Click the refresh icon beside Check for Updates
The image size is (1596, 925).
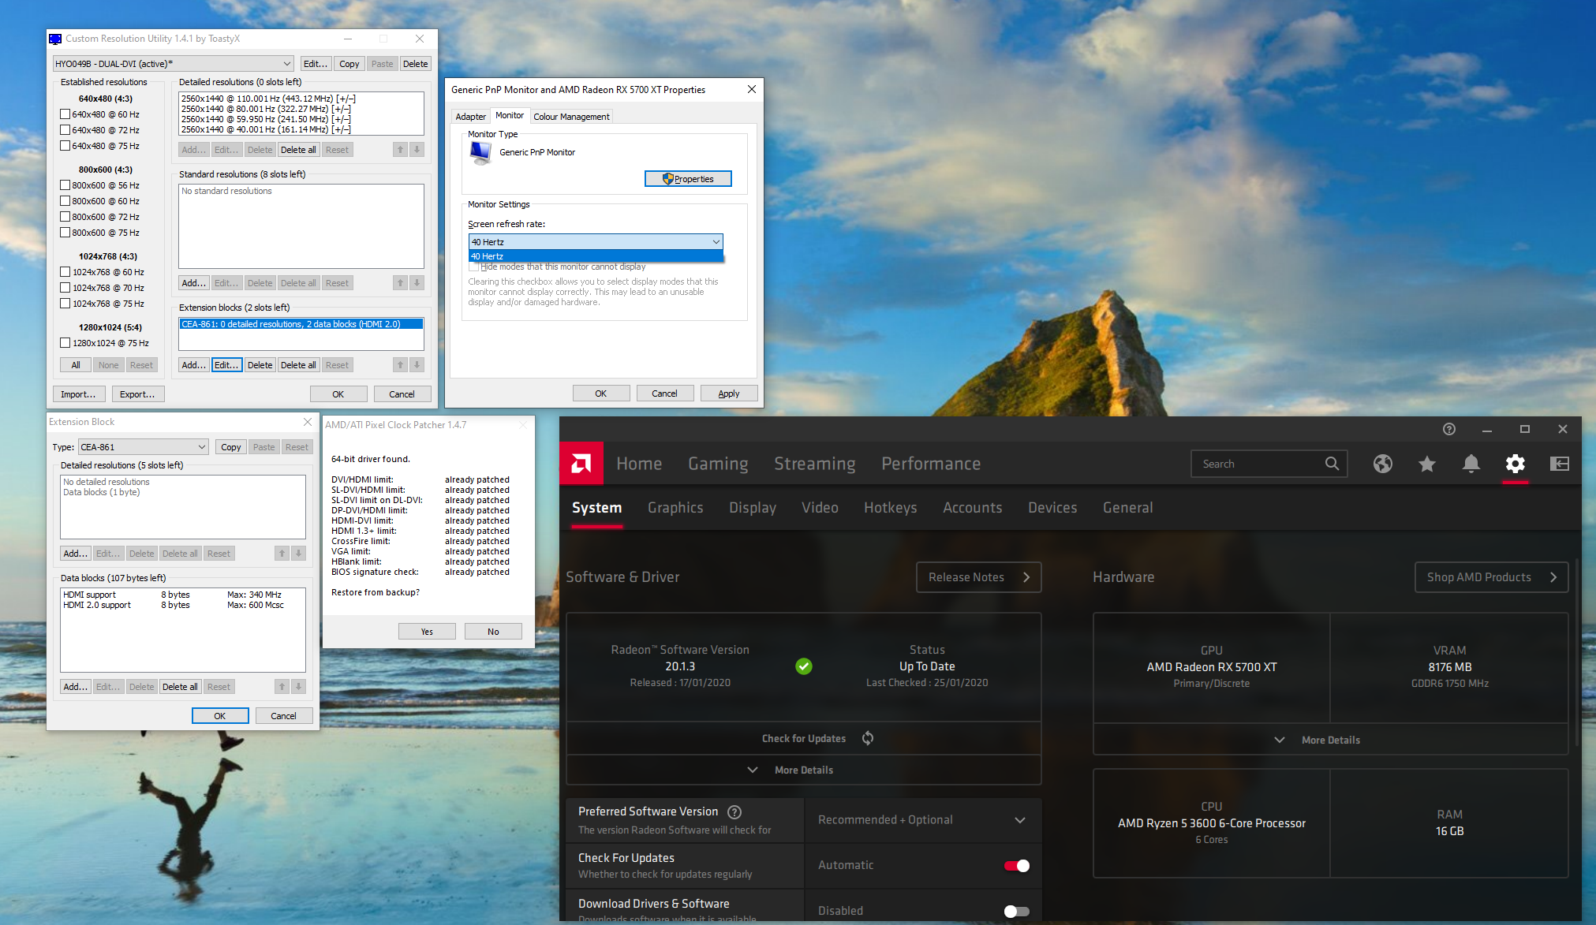[867, 738]
